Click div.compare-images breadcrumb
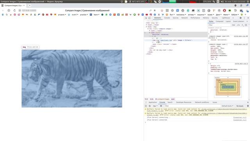The image size is (250, 141). (x=162, y=99)
